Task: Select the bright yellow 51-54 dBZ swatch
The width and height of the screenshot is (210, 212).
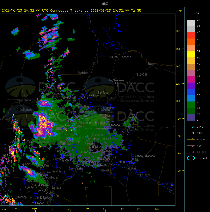Action: (191, 54)
